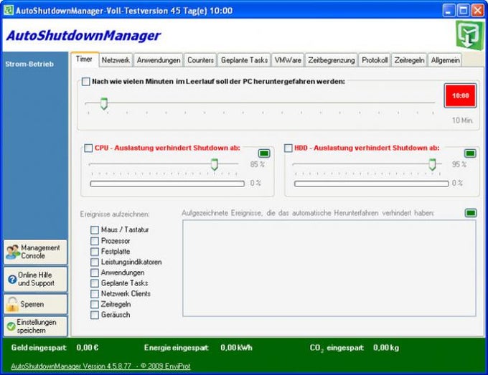Save settings with Einstellungen speichern
Image resolution: width=488 pixels, height=375 pixels.
(35, 326)
